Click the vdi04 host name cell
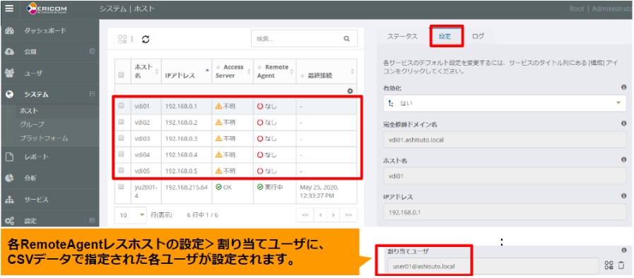The image size is (634, 278). point(146,155)
